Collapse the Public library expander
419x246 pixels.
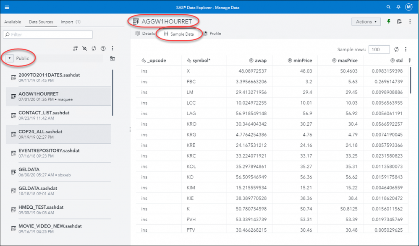click(10, 59)
